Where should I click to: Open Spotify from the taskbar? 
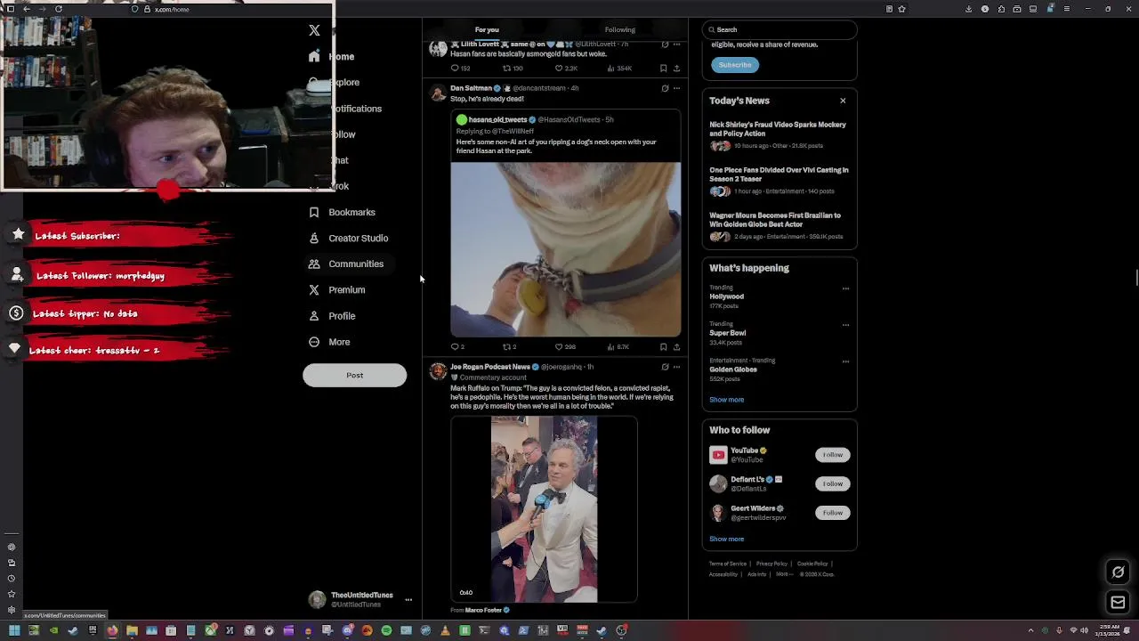pyautogui.click(x=386, y=630)
